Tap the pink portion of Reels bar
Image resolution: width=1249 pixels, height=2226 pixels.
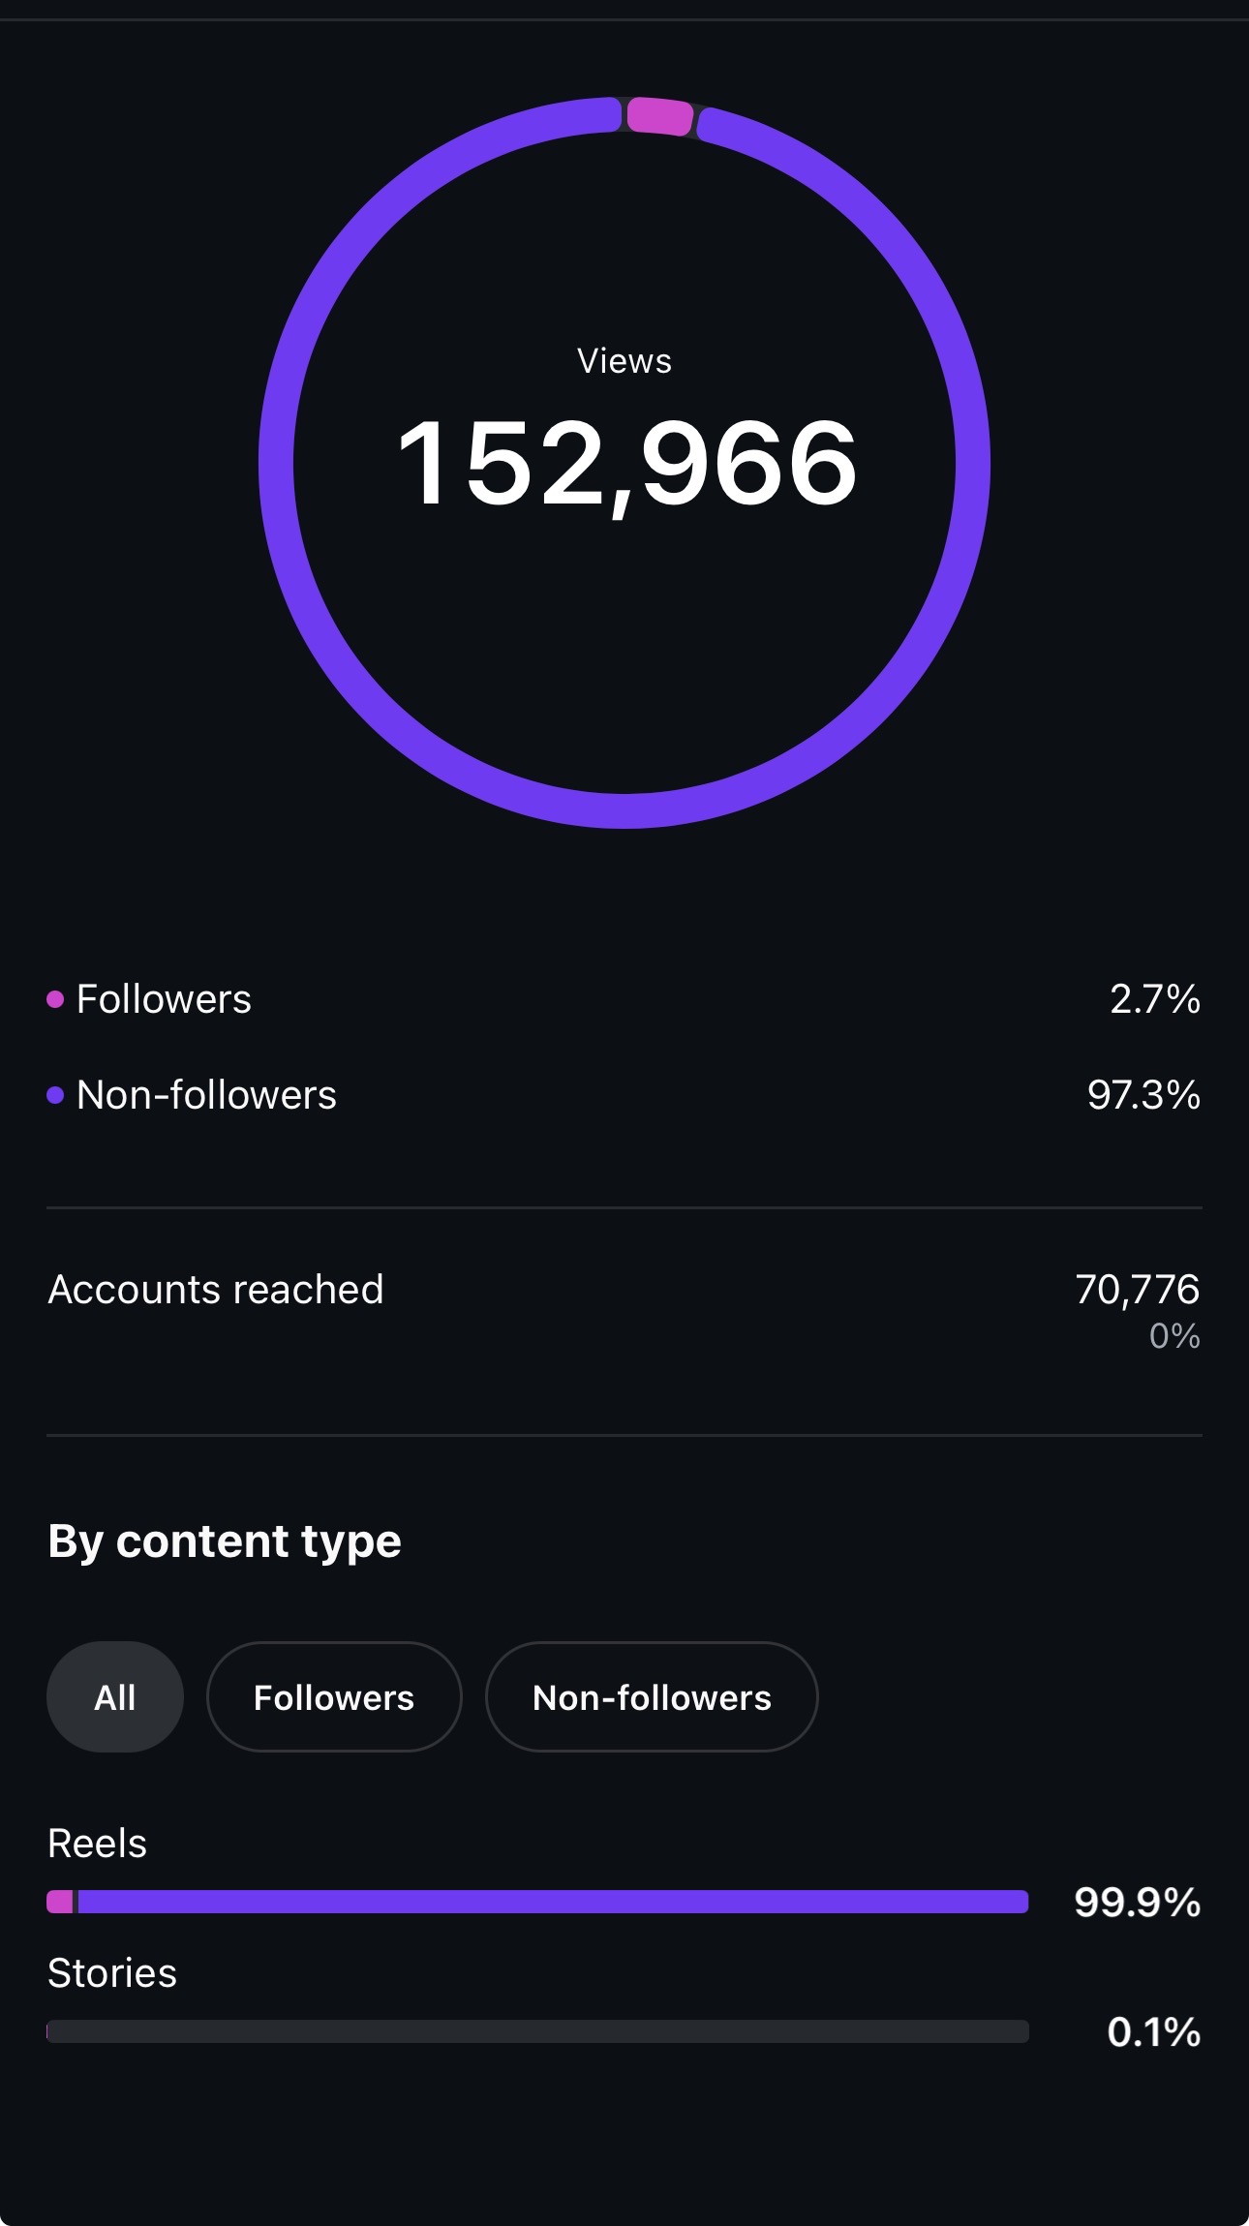click(60, 1902)
